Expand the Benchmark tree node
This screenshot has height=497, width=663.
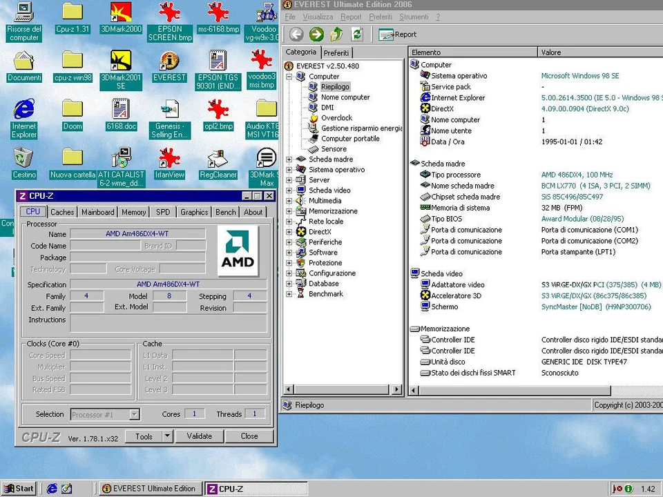(289, 294)
